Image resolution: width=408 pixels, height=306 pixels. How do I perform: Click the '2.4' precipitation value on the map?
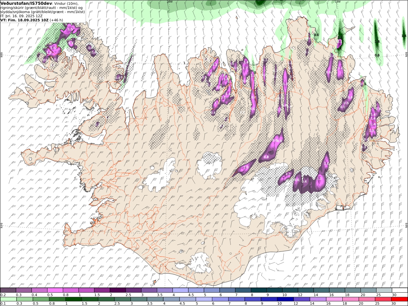point(373,124)
